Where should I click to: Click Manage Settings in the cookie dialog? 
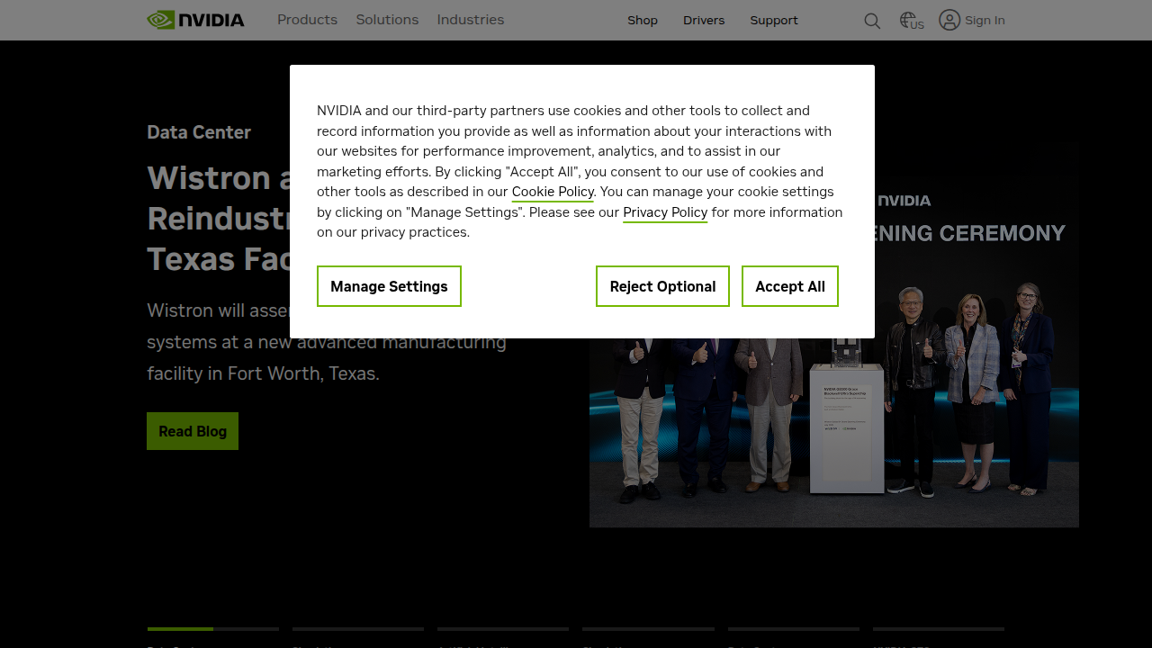[389, 286]
